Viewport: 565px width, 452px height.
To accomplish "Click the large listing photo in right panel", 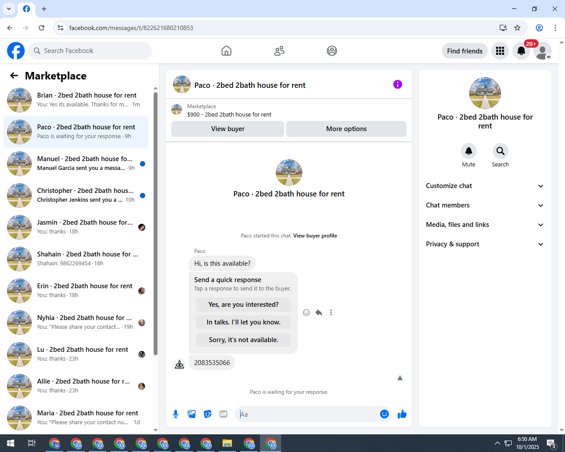I will click(485, 93).
